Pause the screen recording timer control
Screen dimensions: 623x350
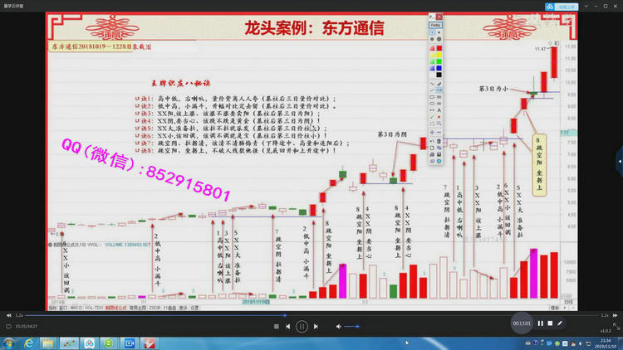pyautogui.click(x=540, y=323)
